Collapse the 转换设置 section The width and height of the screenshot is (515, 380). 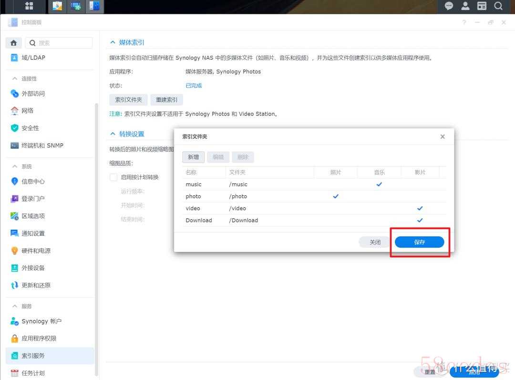[x=113, y=134]
